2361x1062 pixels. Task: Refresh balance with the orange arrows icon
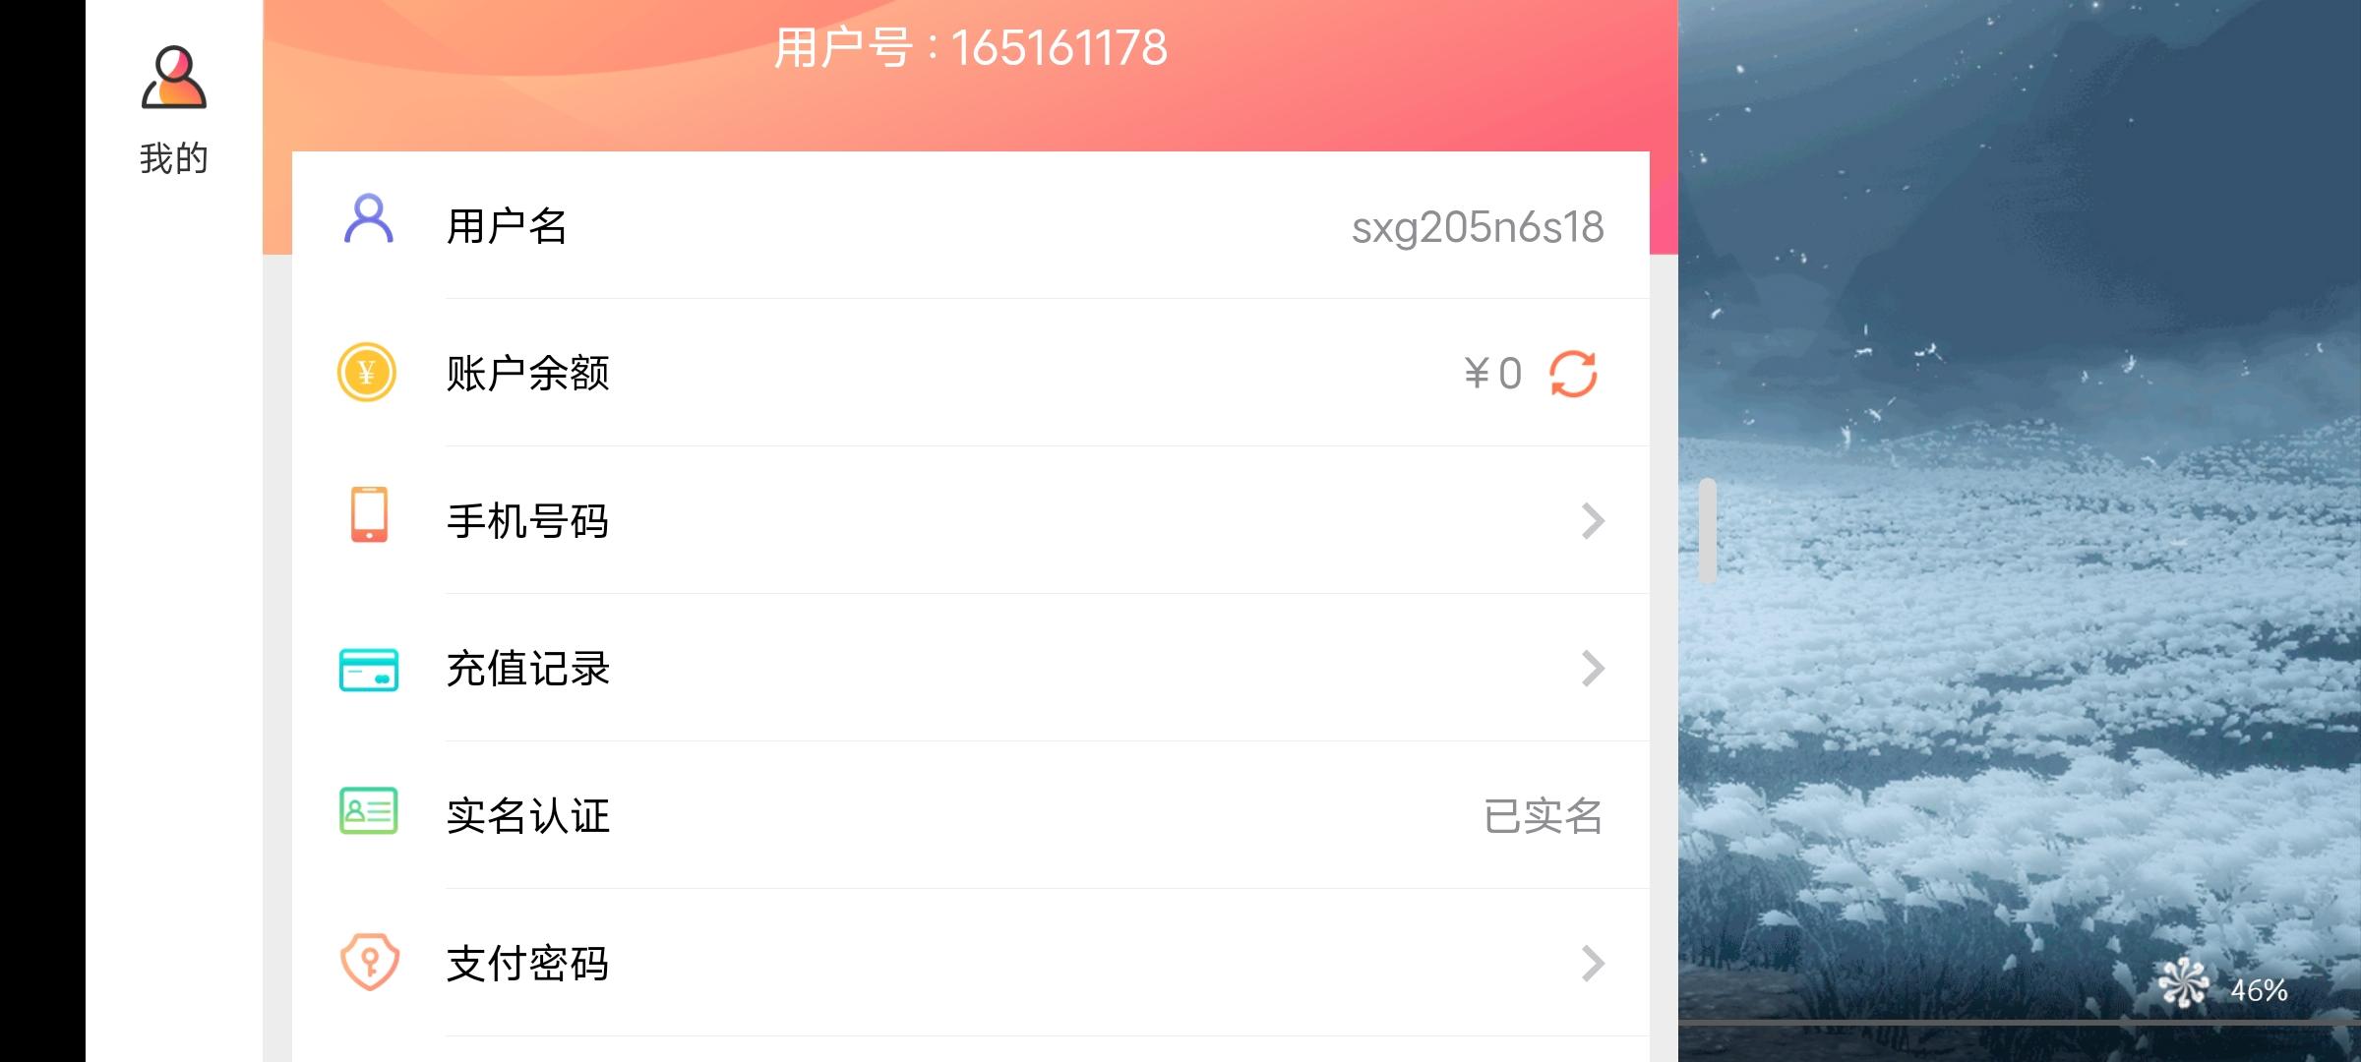[1573, 374]
